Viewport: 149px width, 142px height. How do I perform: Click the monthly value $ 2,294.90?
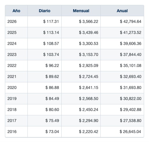coord(89,121)
